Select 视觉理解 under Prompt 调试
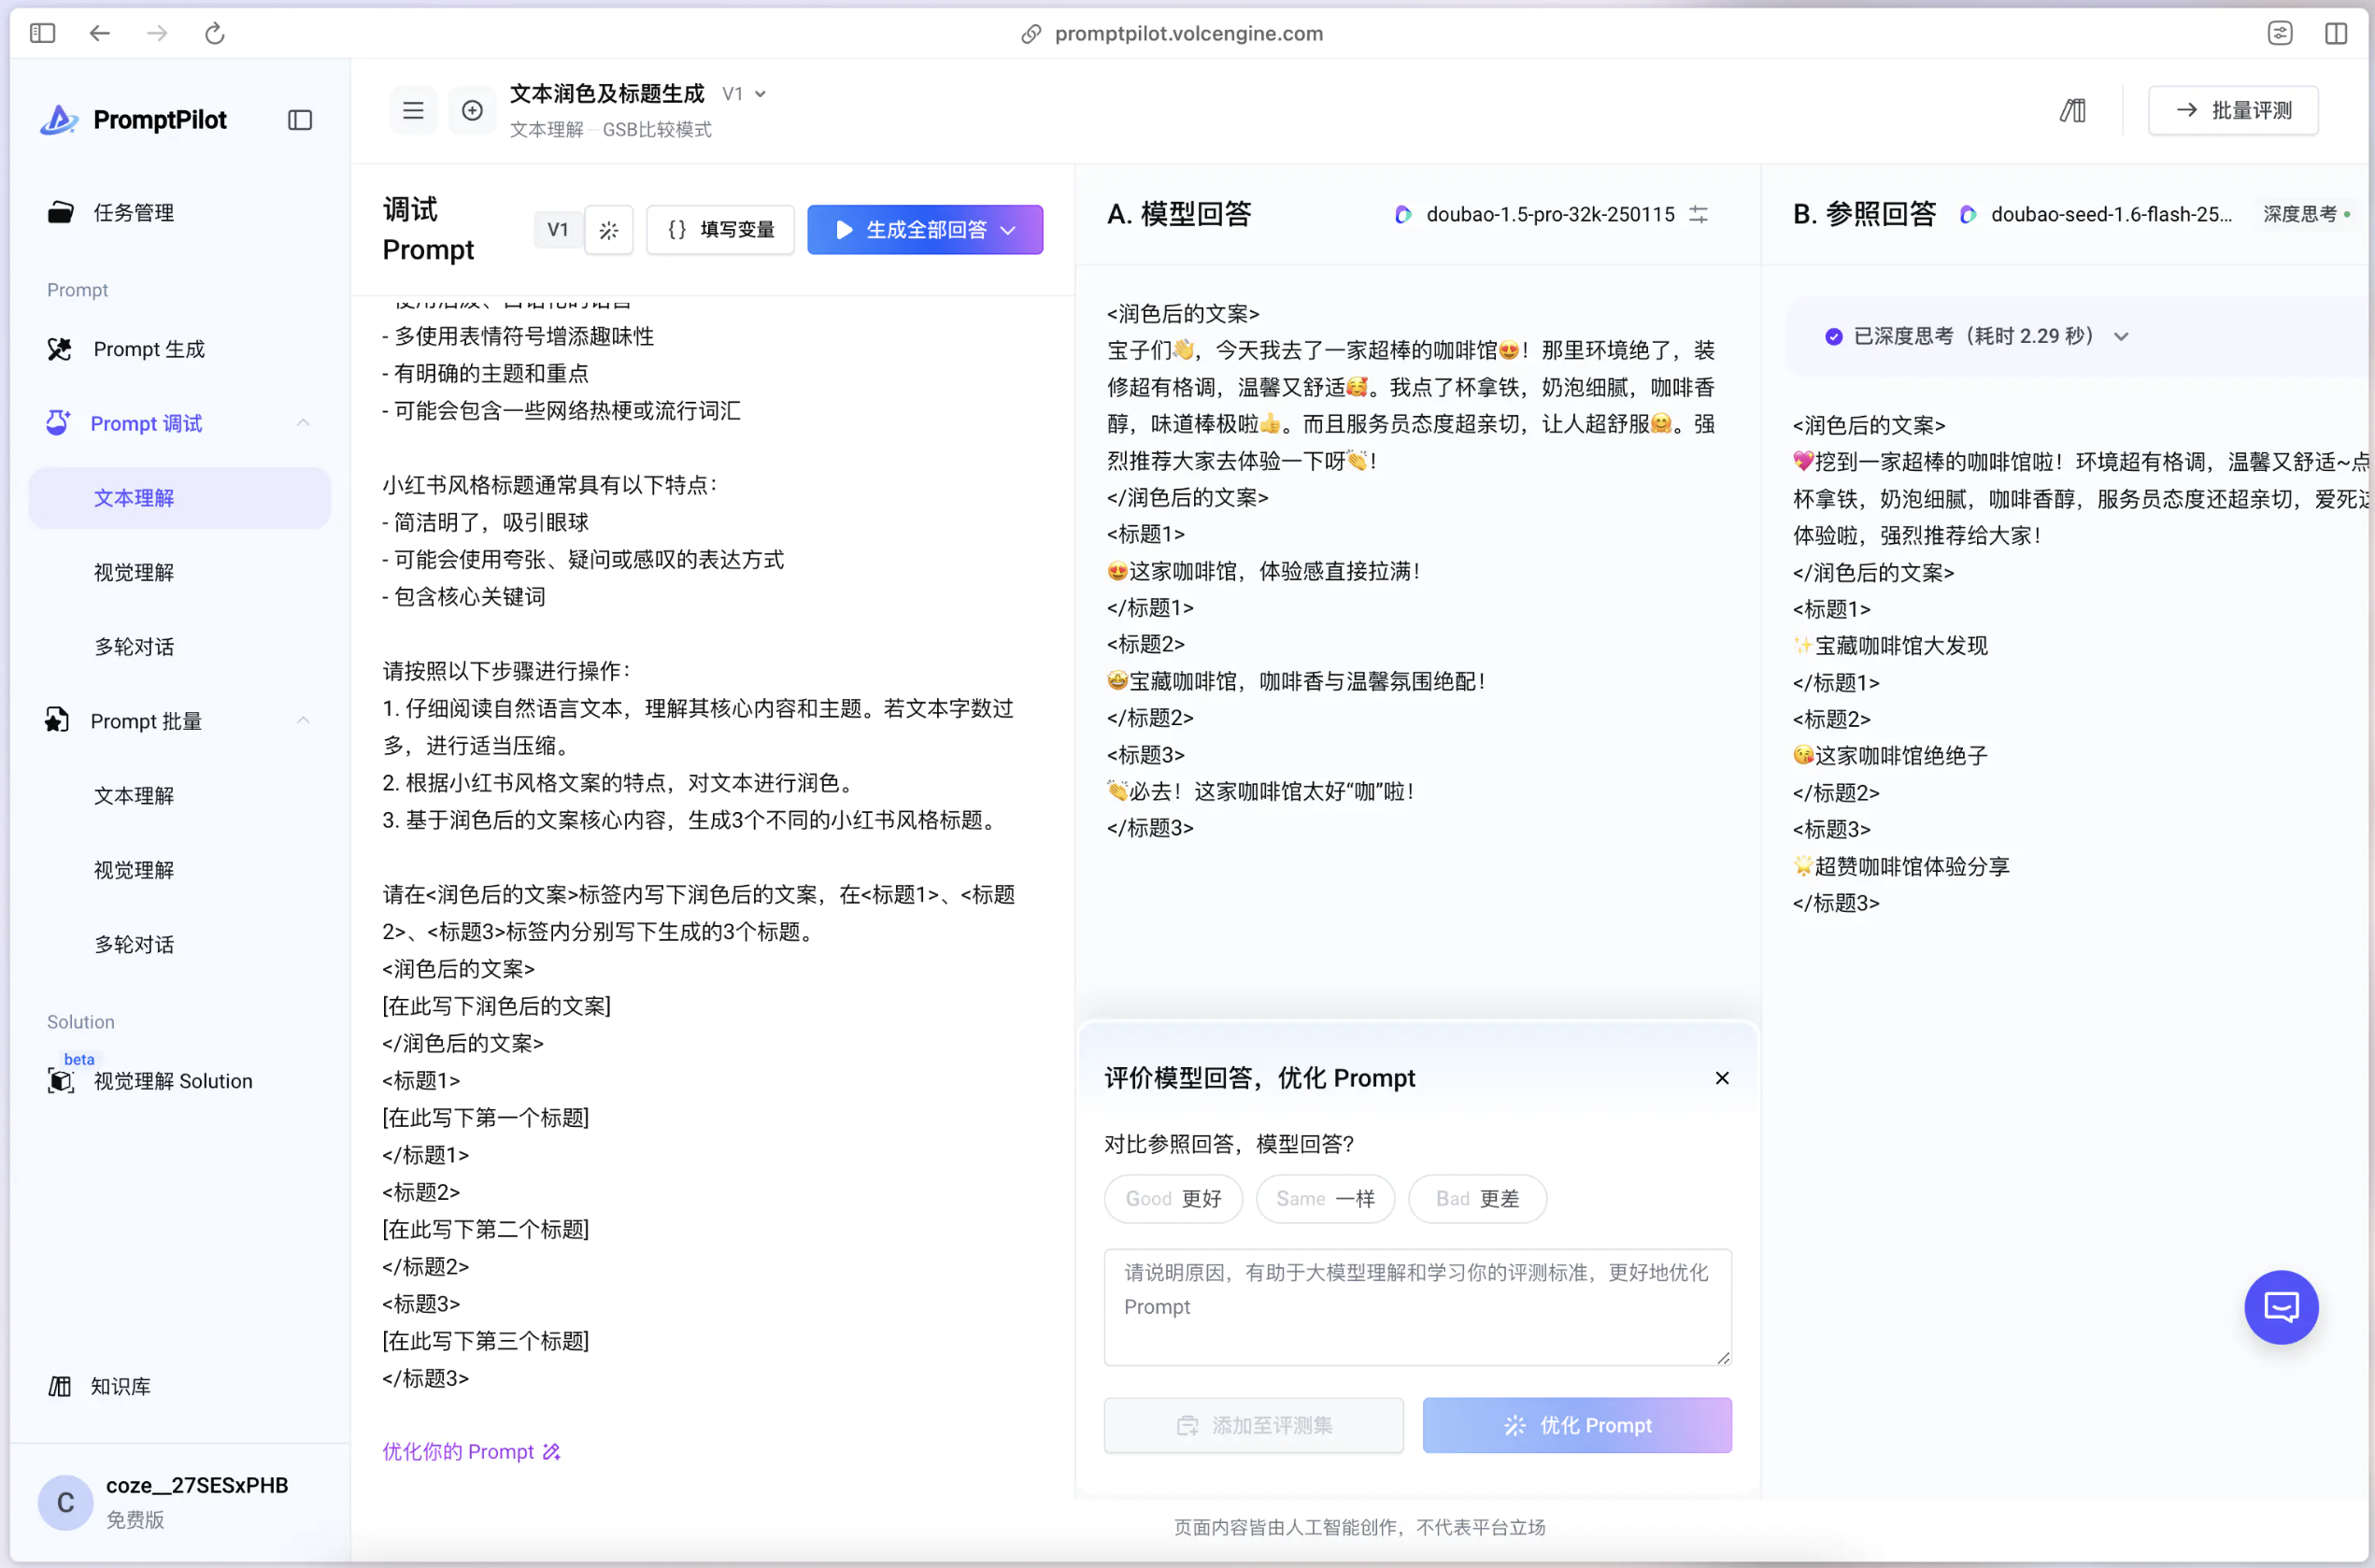Screen dimensions: 2375x1568 pyautogui.click(x=134, y=572)
